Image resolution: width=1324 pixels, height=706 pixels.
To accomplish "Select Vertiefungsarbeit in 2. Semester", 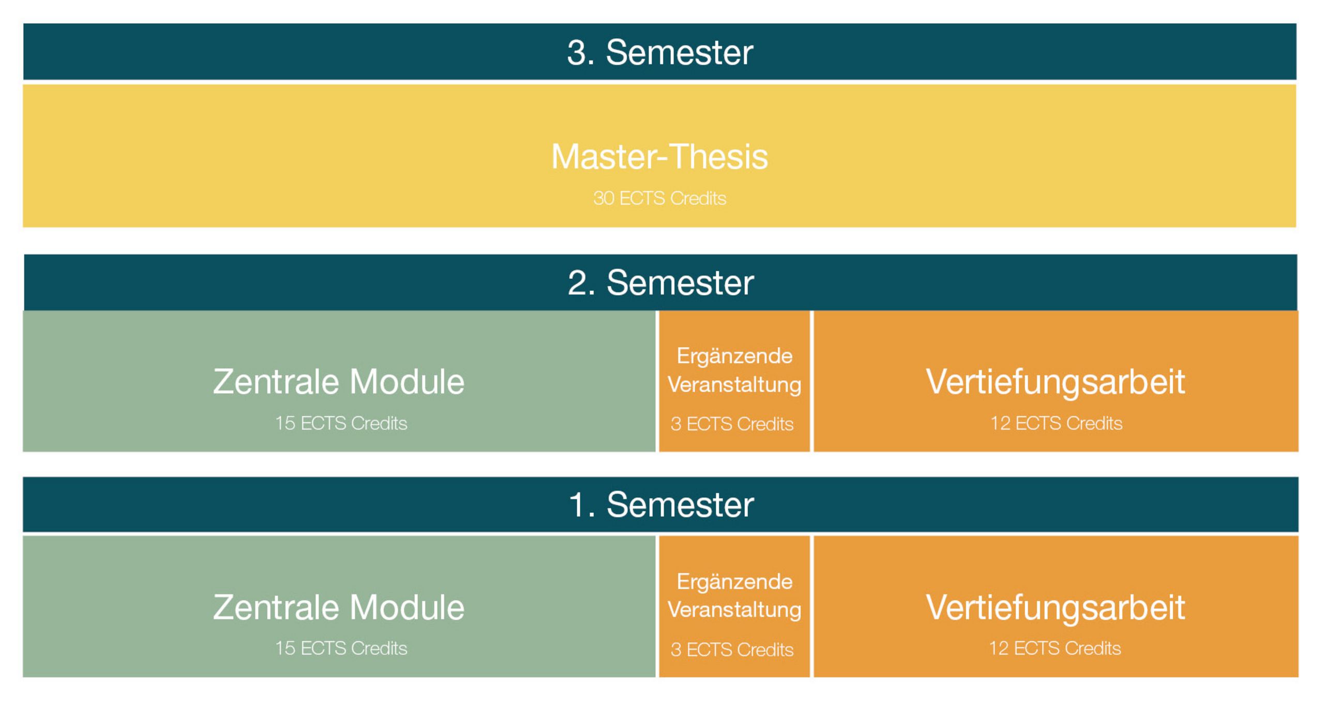I will pos(1056,382).
